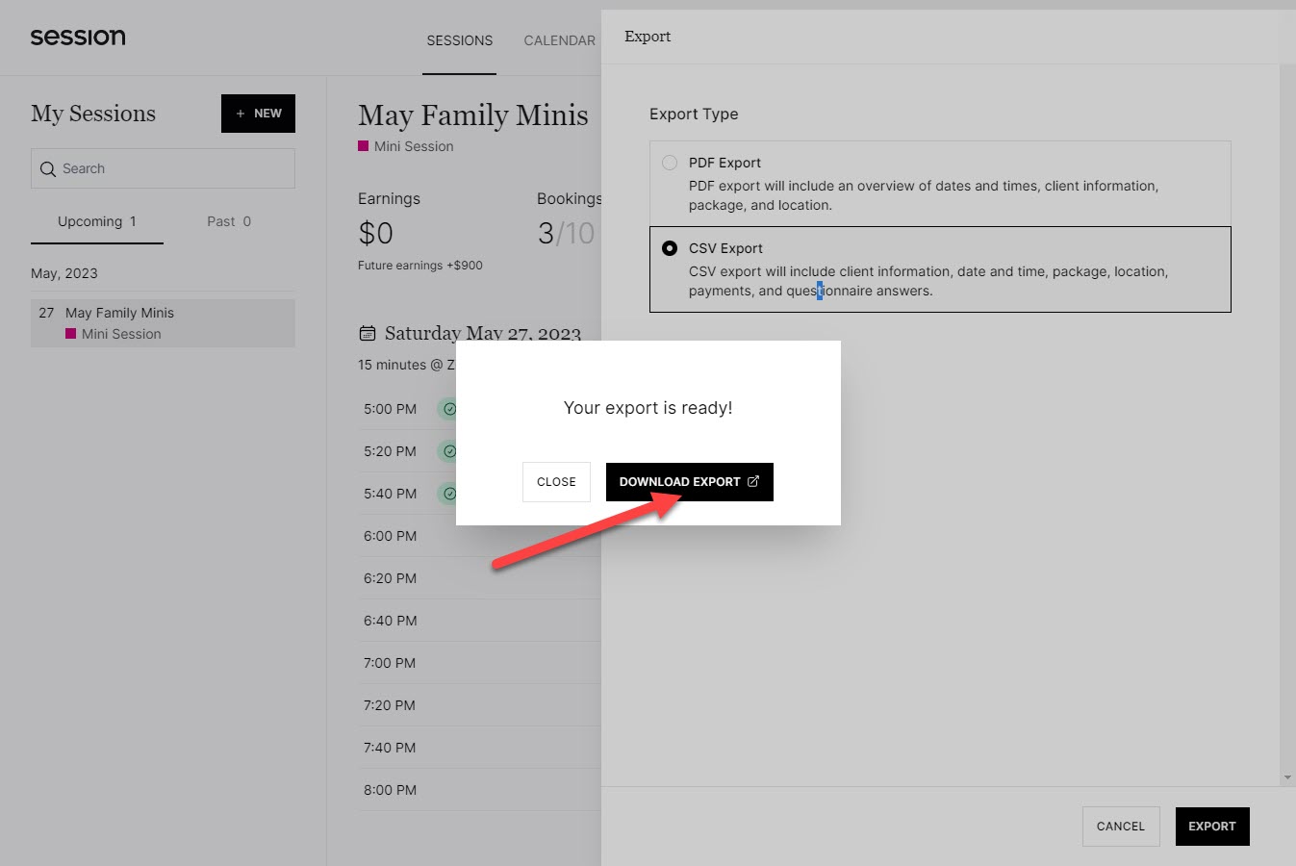
Task: Click the Session logo
Action: tap(78, 38)
